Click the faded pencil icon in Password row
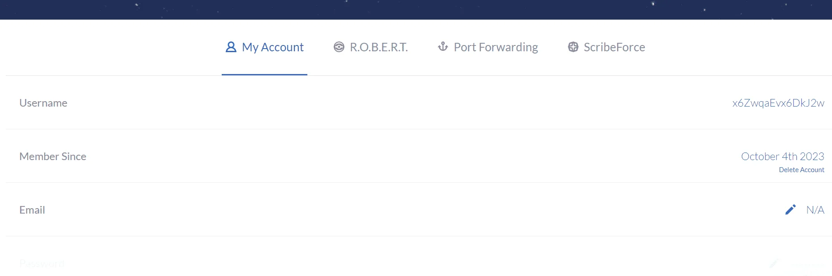This screenshot has width=832, height=276. click(774, 263)
